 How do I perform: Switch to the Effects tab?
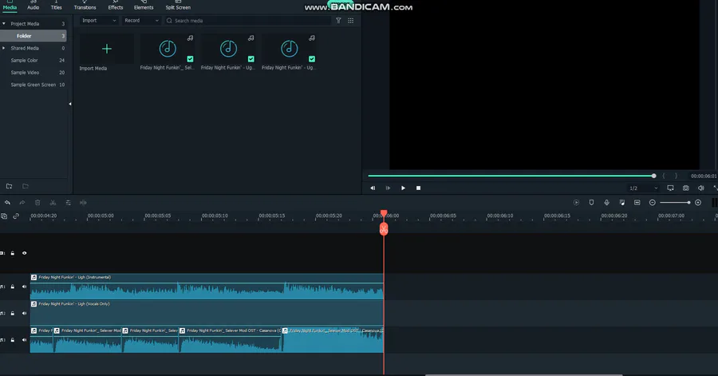pos(116,6)
